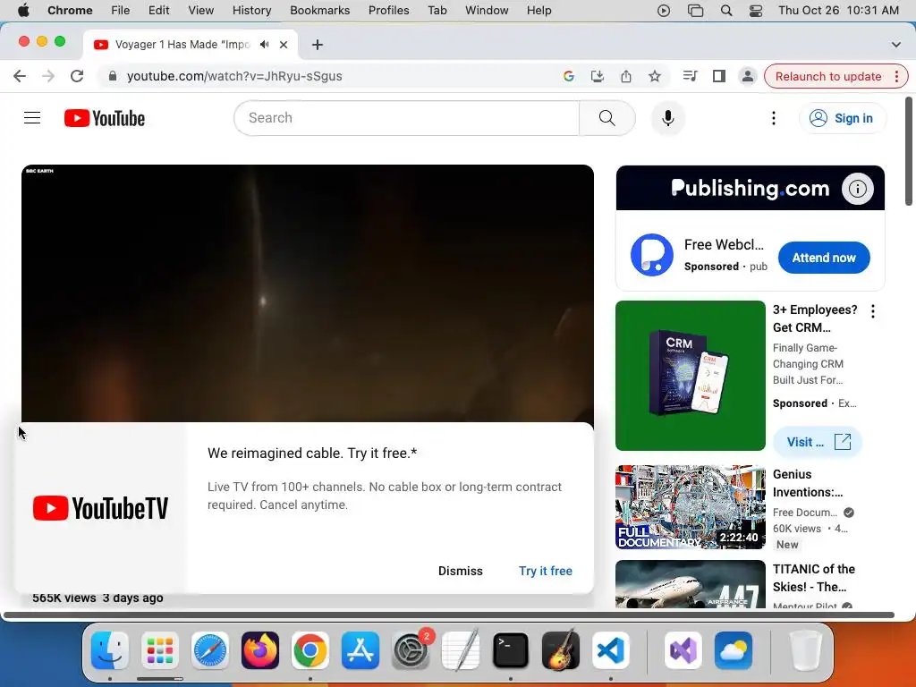Click the video player area

pyautogui.click(x=308, y=293)
